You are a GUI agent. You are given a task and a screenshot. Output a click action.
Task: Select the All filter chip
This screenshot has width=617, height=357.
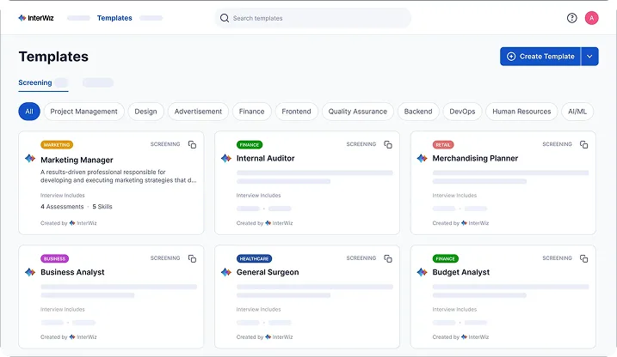pyautogui.click(x=29, y=112)
